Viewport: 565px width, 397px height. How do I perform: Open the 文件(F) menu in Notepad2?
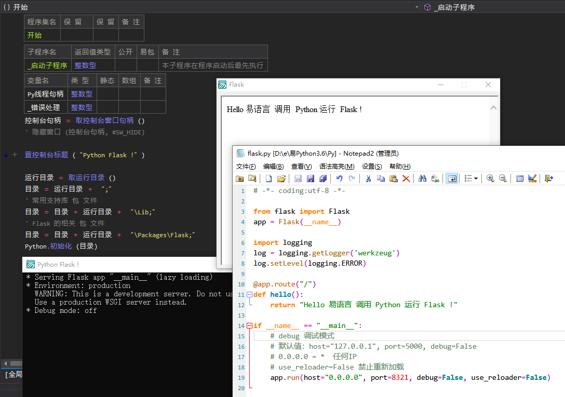tap(246, 167)
